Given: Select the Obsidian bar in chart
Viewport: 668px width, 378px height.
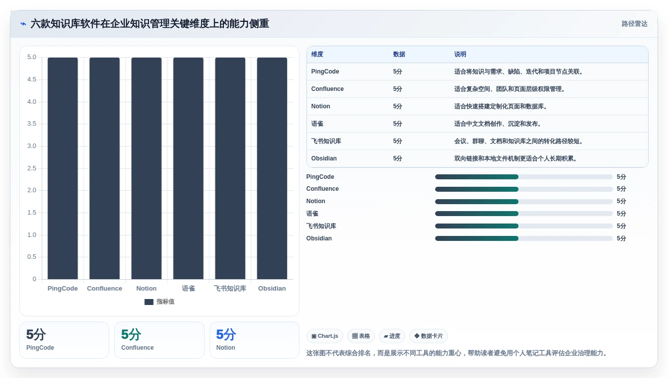Looking at the screenshot, I should (272, 168).
